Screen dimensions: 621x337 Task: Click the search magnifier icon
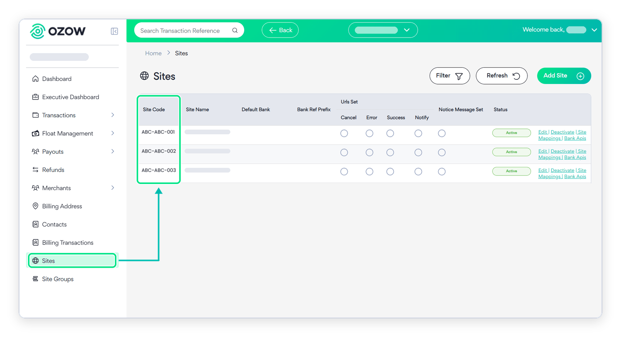pos(235,30)
